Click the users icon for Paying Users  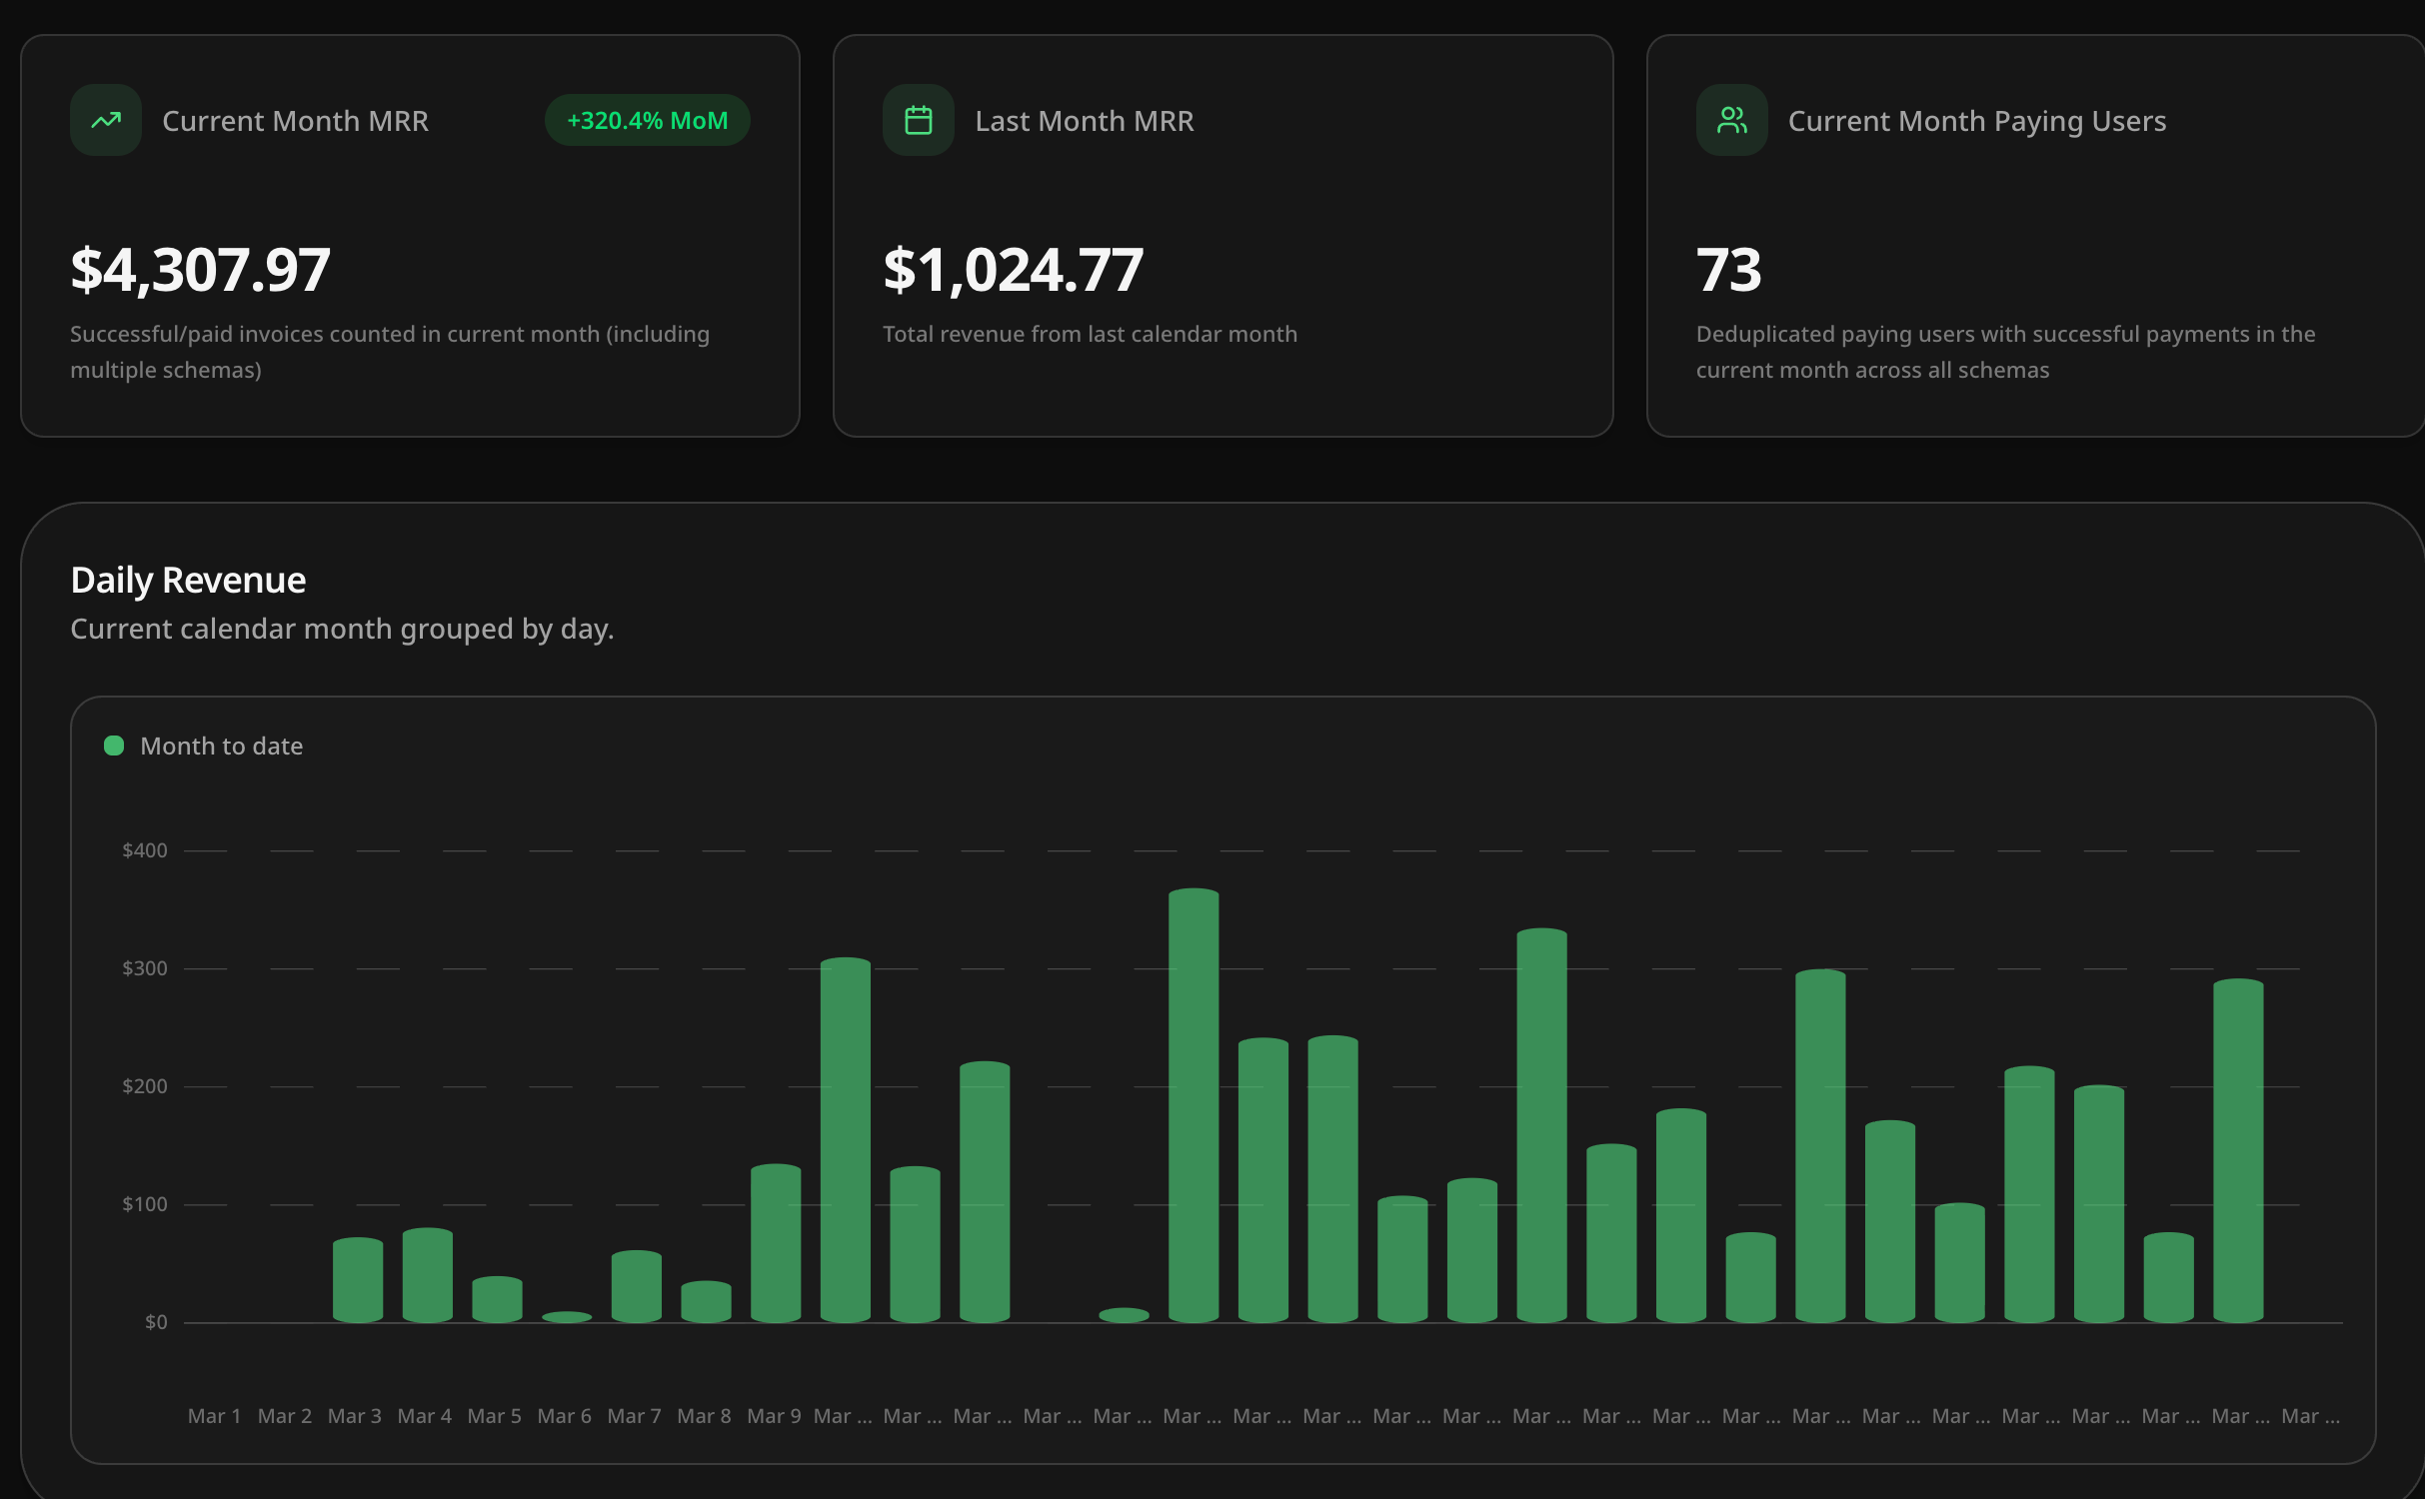pyautogui.click(x=1731, y=120)
